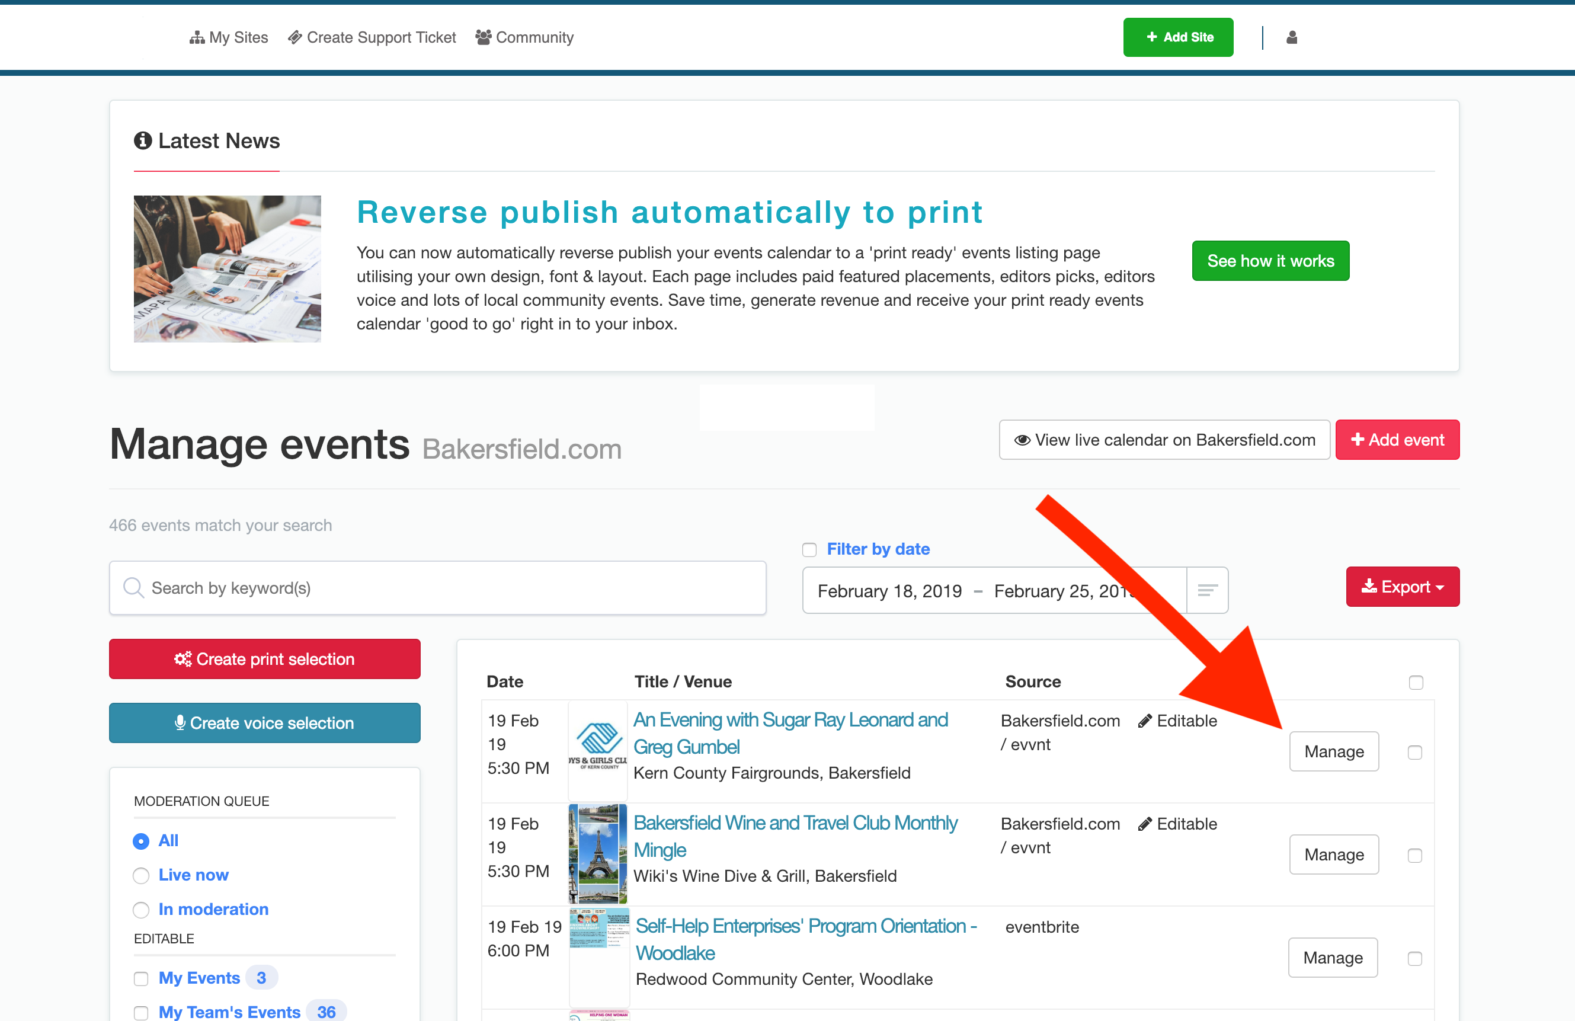Manage the Self-Help Enterprises event
The width and height of the screenshot is (1575, 1021).
(1332, 958)
